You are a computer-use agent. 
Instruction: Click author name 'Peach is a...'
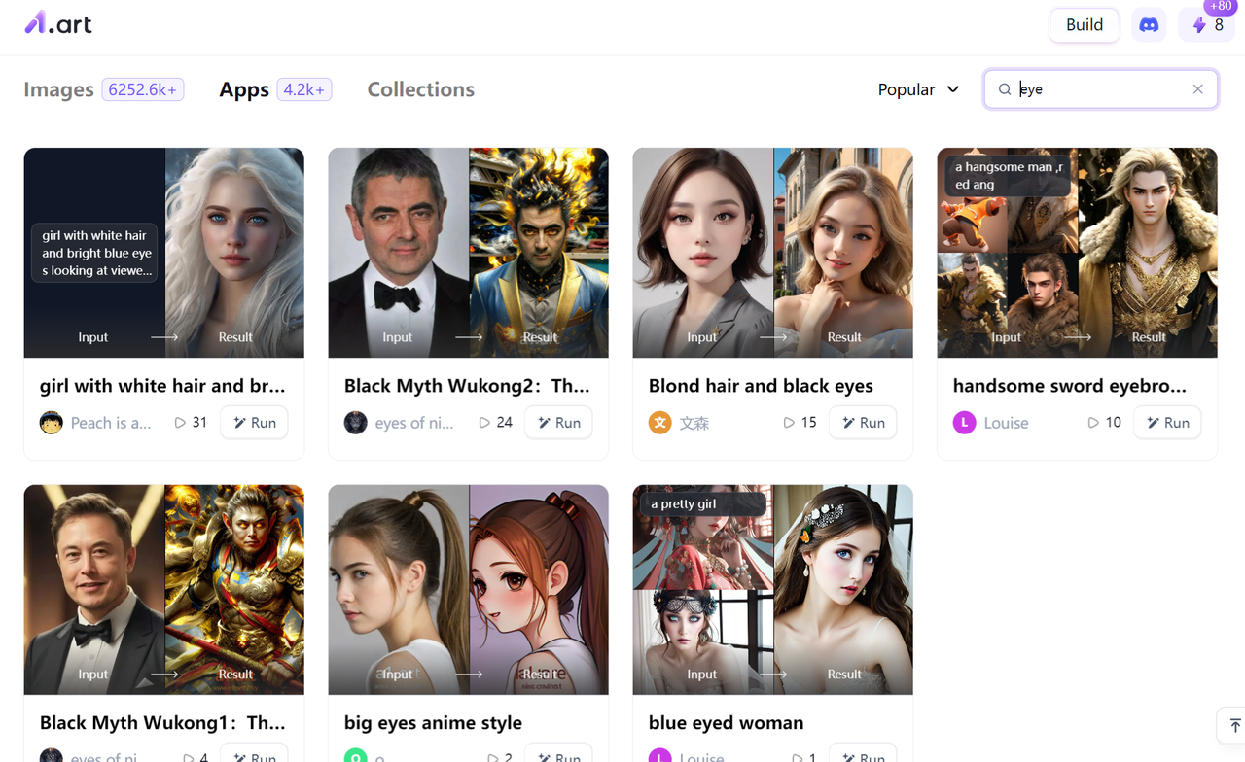pos(111,423)
